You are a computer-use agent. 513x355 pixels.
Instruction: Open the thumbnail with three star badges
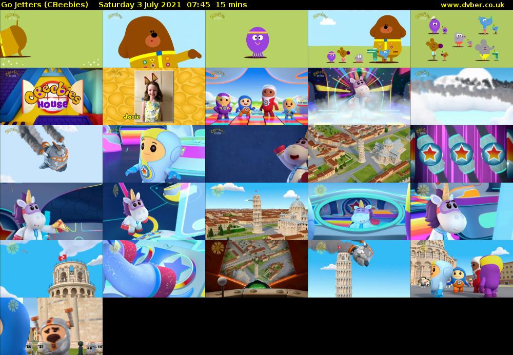pos(462,154)
